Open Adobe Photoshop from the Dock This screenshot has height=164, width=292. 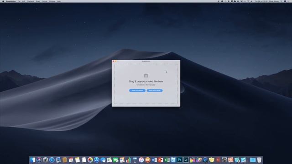(179, 160)
